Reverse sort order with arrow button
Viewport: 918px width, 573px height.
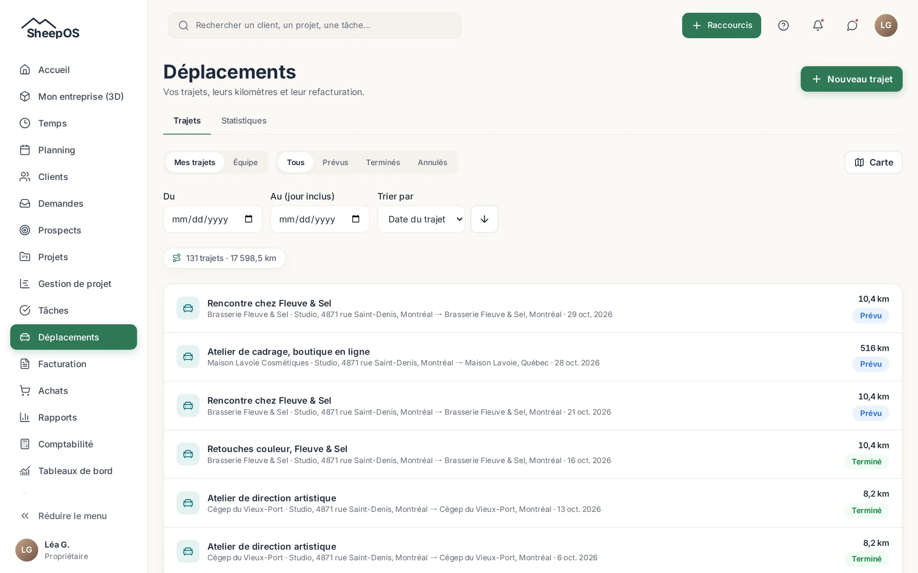click(x=484, y=219)
